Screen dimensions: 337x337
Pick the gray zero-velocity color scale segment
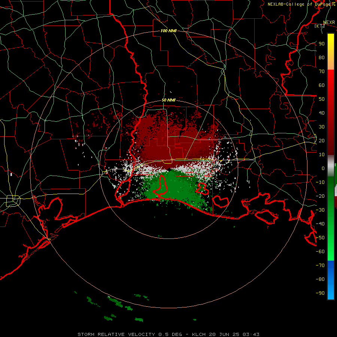pos(331,166)
